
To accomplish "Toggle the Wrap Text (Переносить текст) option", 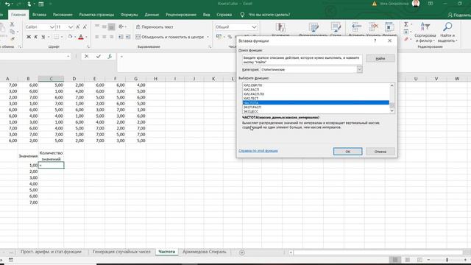I will (x=155, y=26).
